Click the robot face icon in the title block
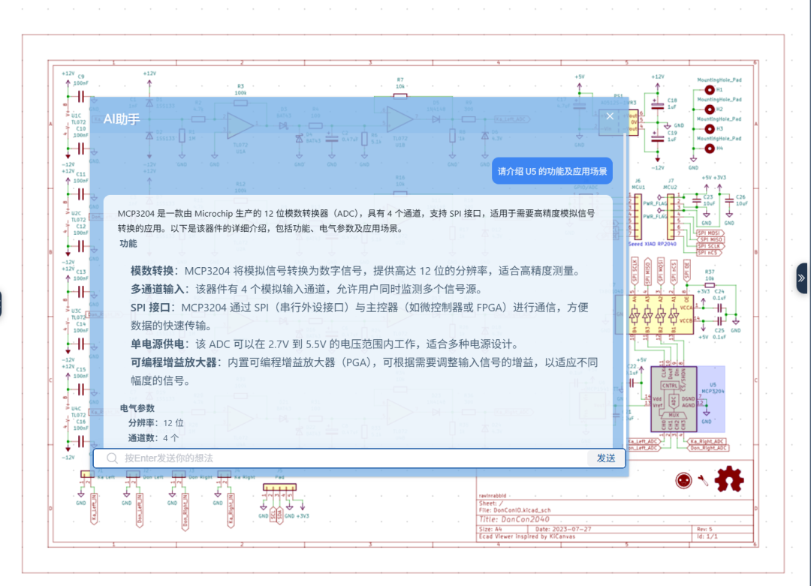Viewport: 811px width, 586px height. click(684, 481)
